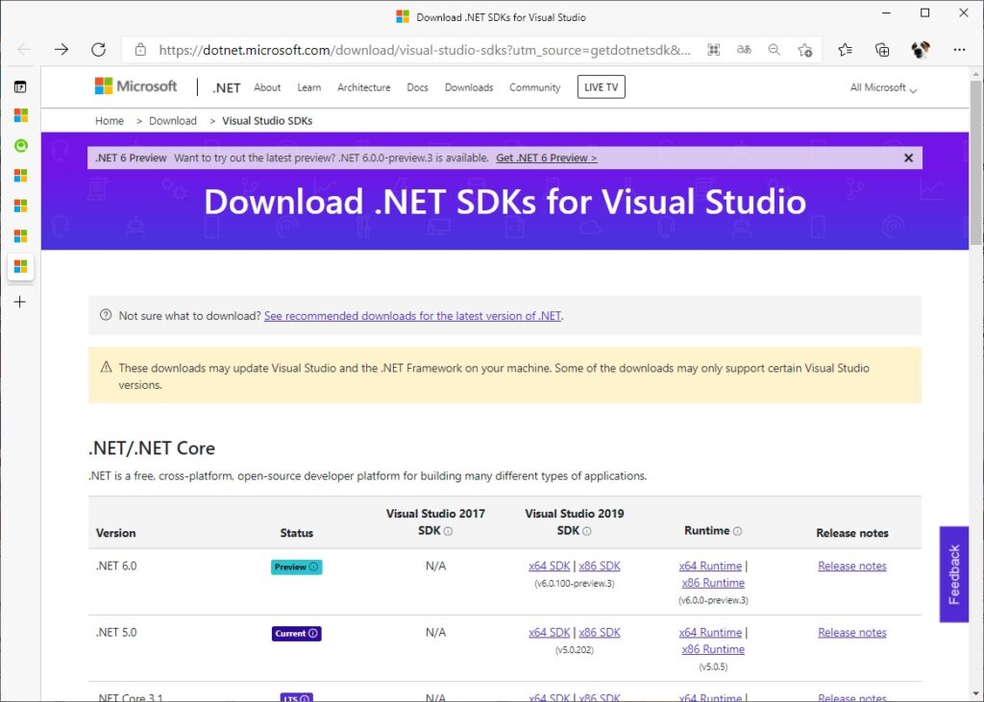Open the Community menu item

coord(534,87)
